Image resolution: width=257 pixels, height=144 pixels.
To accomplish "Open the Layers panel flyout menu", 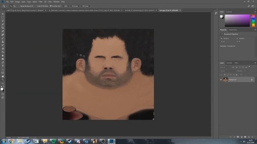I will click(255, 63).
